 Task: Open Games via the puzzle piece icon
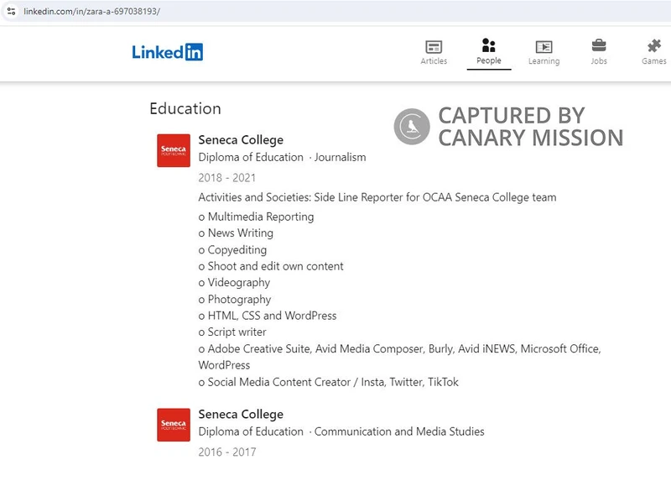[653, 44]
